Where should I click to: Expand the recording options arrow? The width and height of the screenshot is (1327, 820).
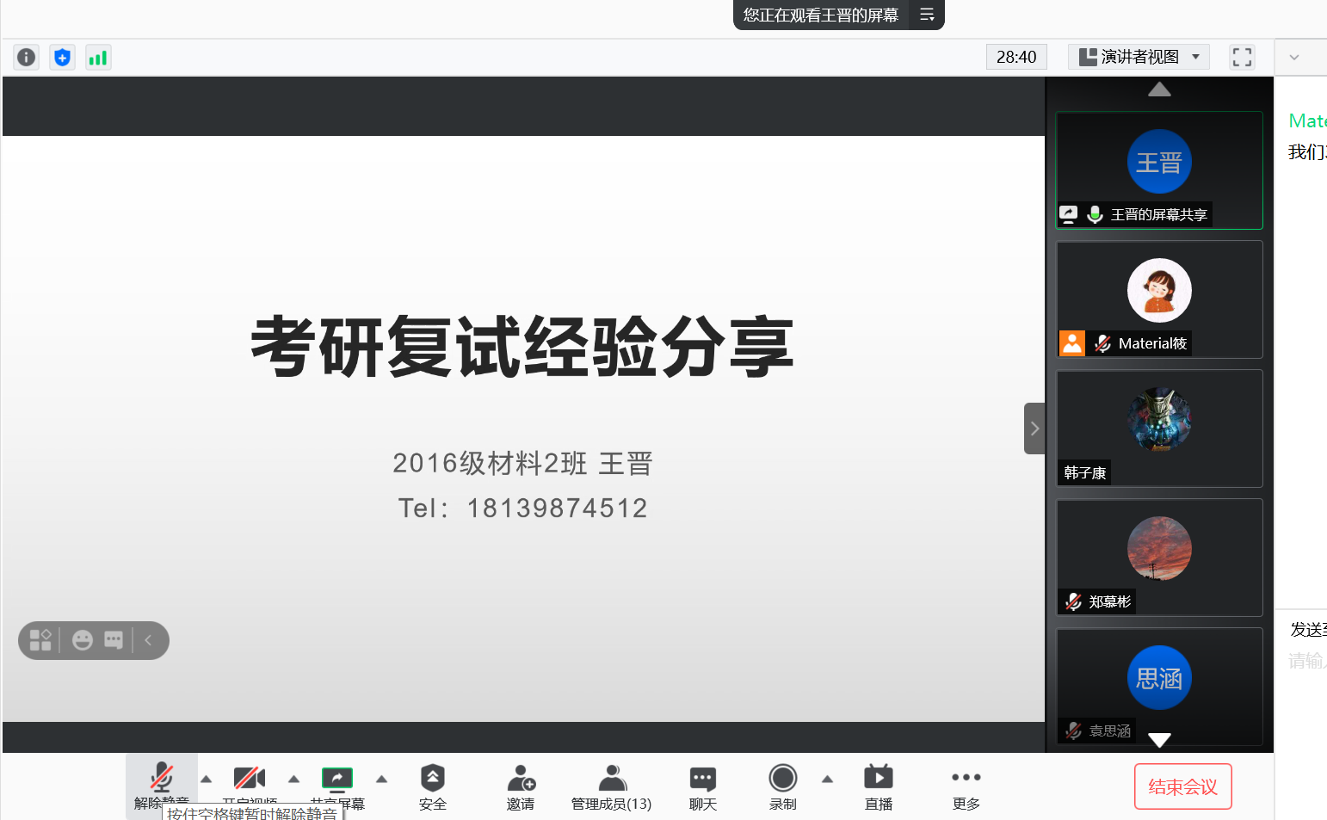pyautogui.click(x=827, y=780)
